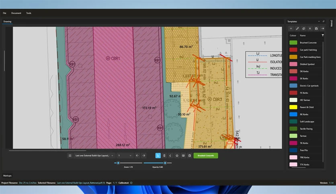Click the 171.61 m² area label
The width and height of the screenshot is (336, 194).
pos(205,147)
